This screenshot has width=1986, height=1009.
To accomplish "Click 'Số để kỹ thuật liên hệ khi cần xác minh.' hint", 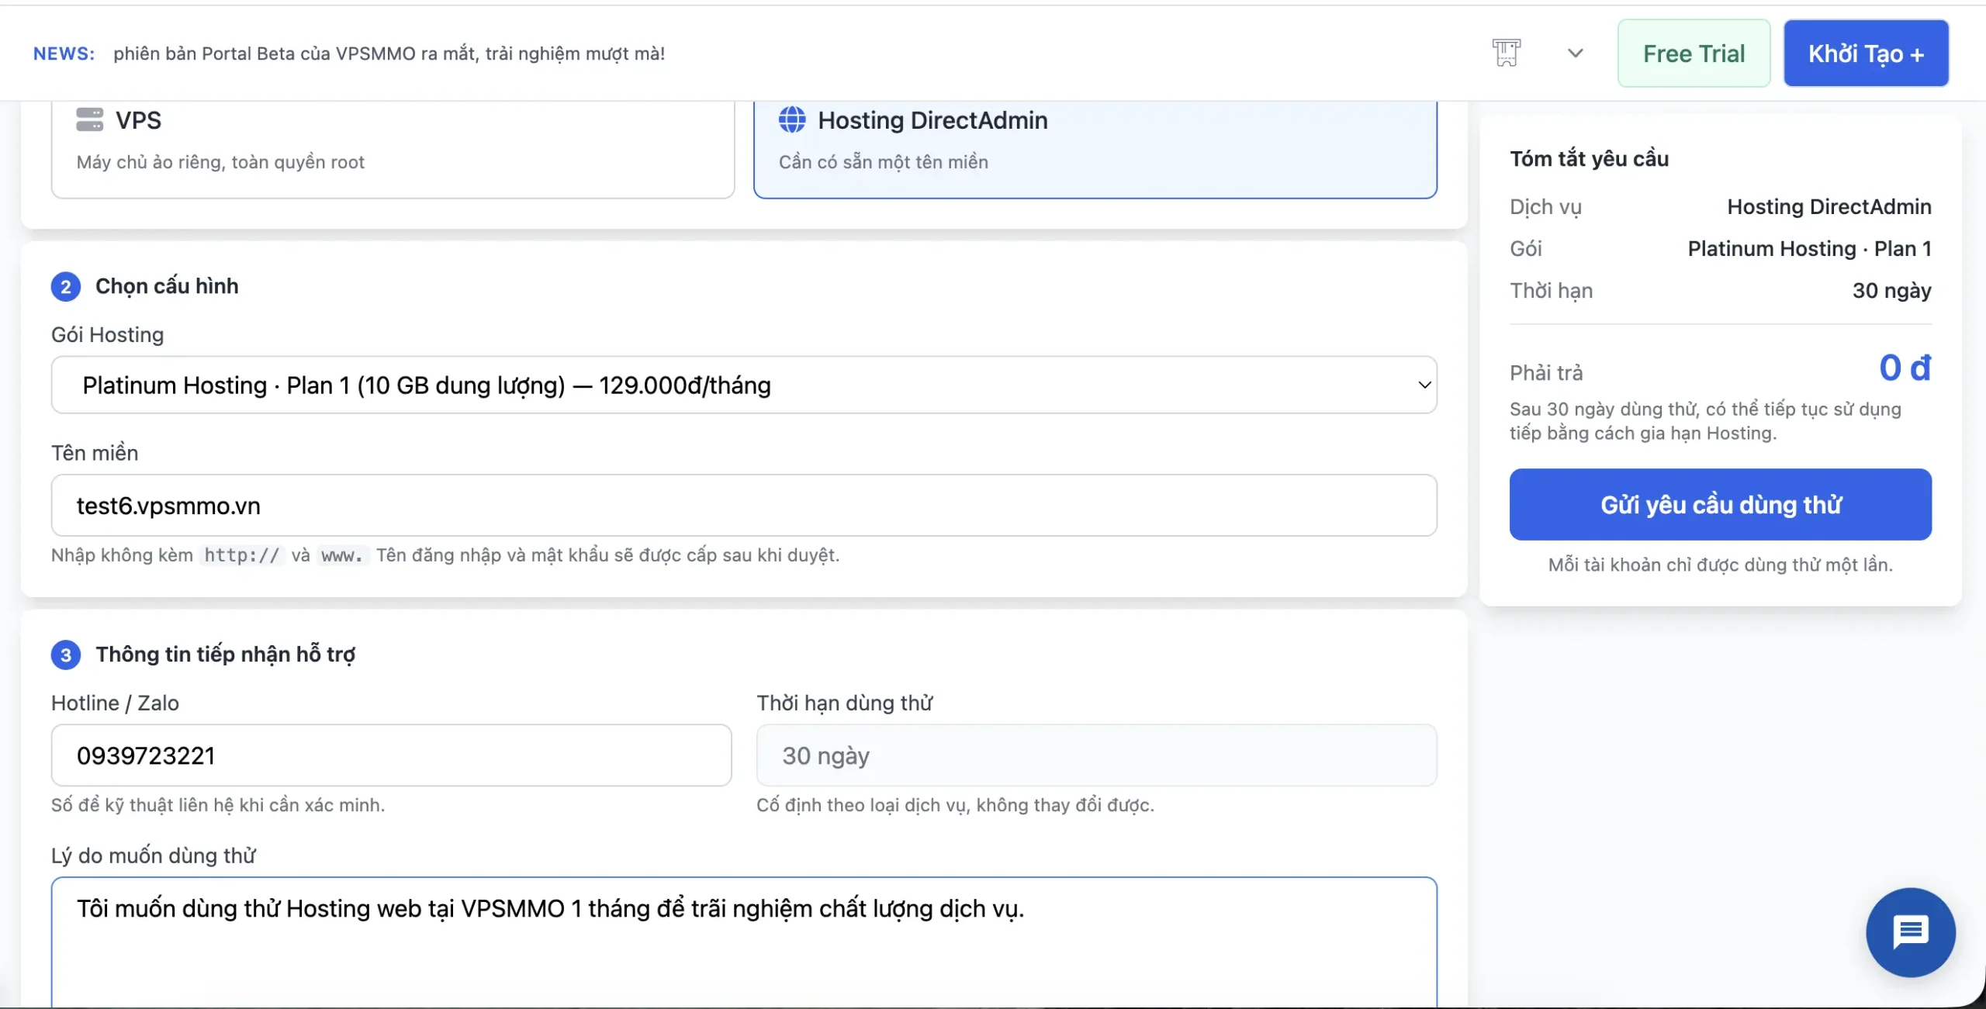I will pyautogui.click(x=218, y=805).
